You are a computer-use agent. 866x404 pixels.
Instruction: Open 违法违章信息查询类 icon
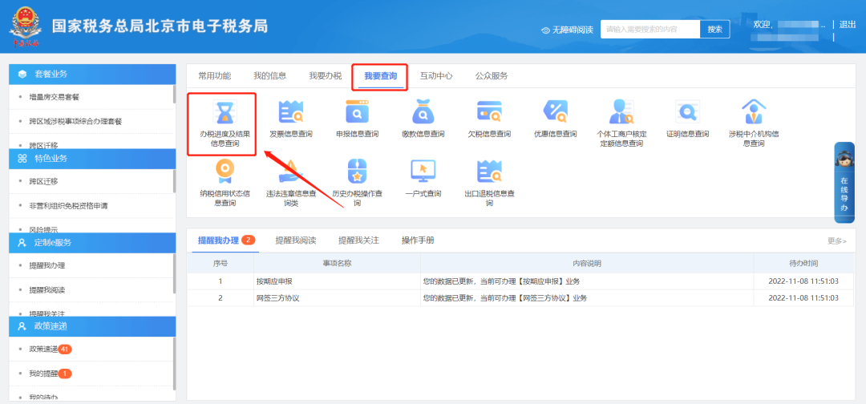(290, 172)
